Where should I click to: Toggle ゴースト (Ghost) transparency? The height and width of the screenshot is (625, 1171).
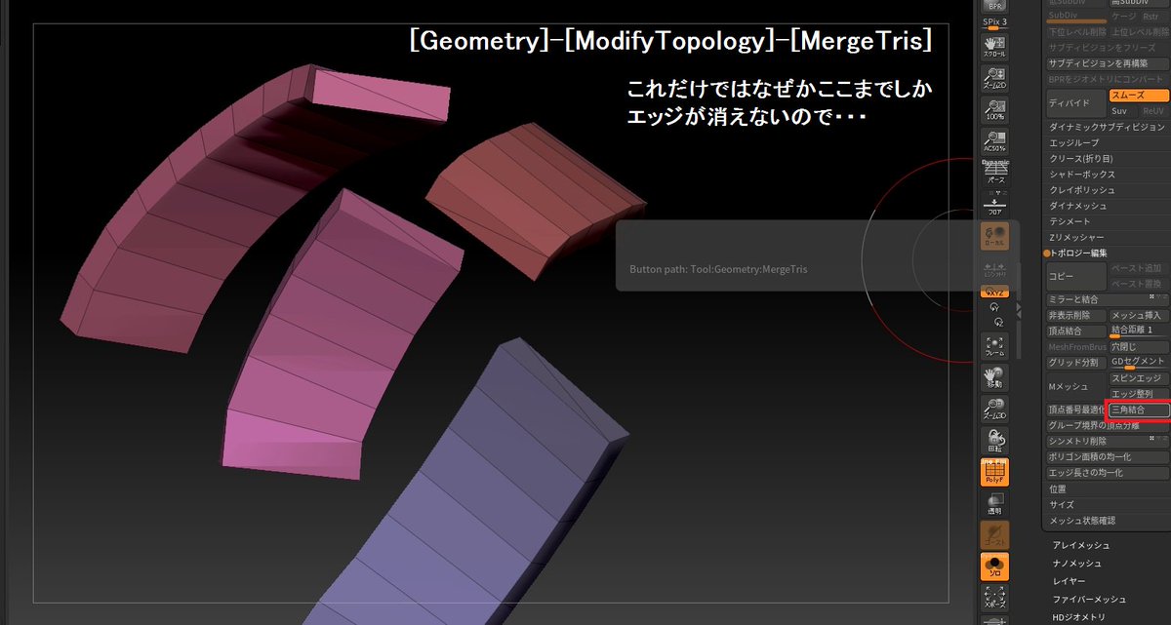click(x=995, y=534)
